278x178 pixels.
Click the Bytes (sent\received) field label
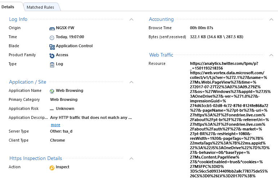coord(167,37)
